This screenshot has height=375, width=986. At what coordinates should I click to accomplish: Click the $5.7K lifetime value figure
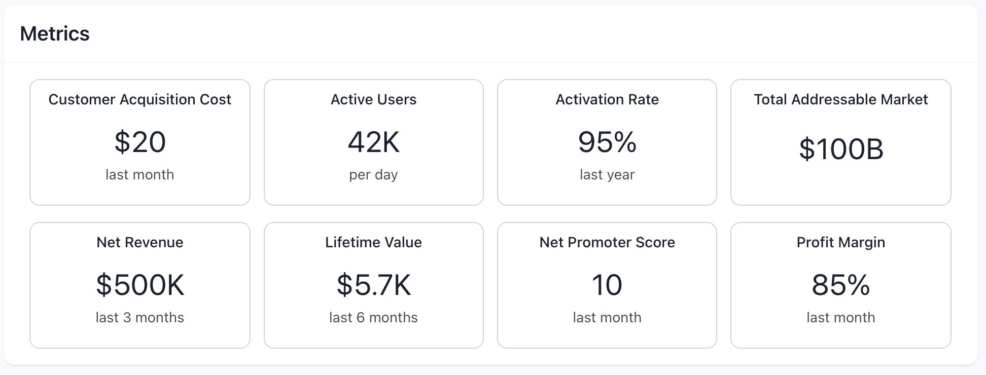[x=373, y=285]
